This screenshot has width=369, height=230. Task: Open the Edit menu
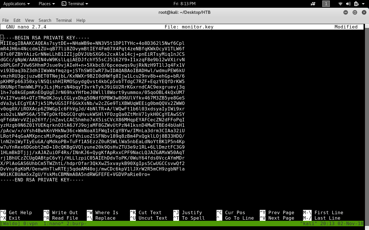click(x=17, y=20)
